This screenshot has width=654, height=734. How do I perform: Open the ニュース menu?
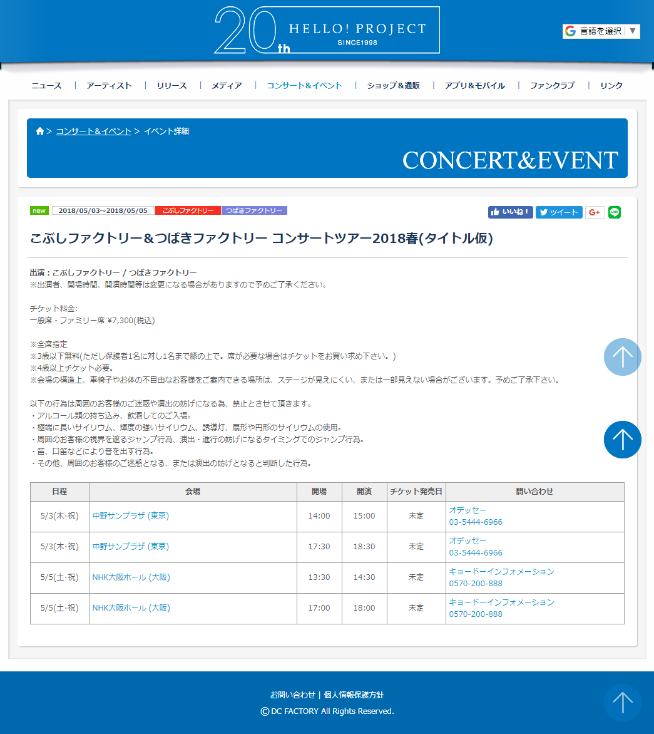pos(46,85)
